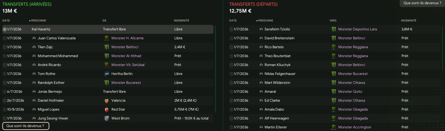Open the Monster Beltinci link for Tilen Zajc
The height and width of the screenshot is (131, 445).
[125, 47]
